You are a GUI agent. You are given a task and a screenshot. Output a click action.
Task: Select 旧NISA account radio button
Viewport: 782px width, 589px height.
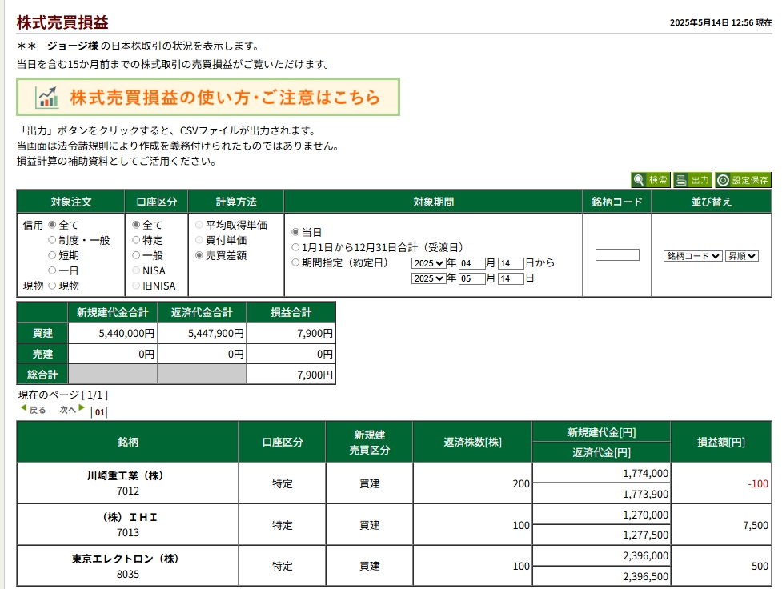tap(135, 286)
